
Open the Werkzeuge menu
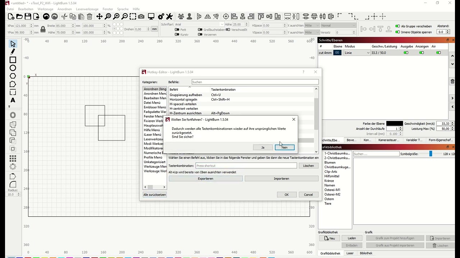click(x=45, y=9)
